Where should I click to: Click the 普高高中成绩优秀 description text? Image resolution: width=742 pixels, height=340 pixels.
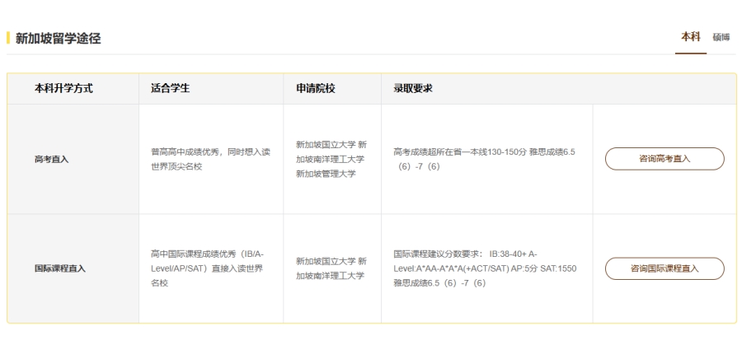204,159
